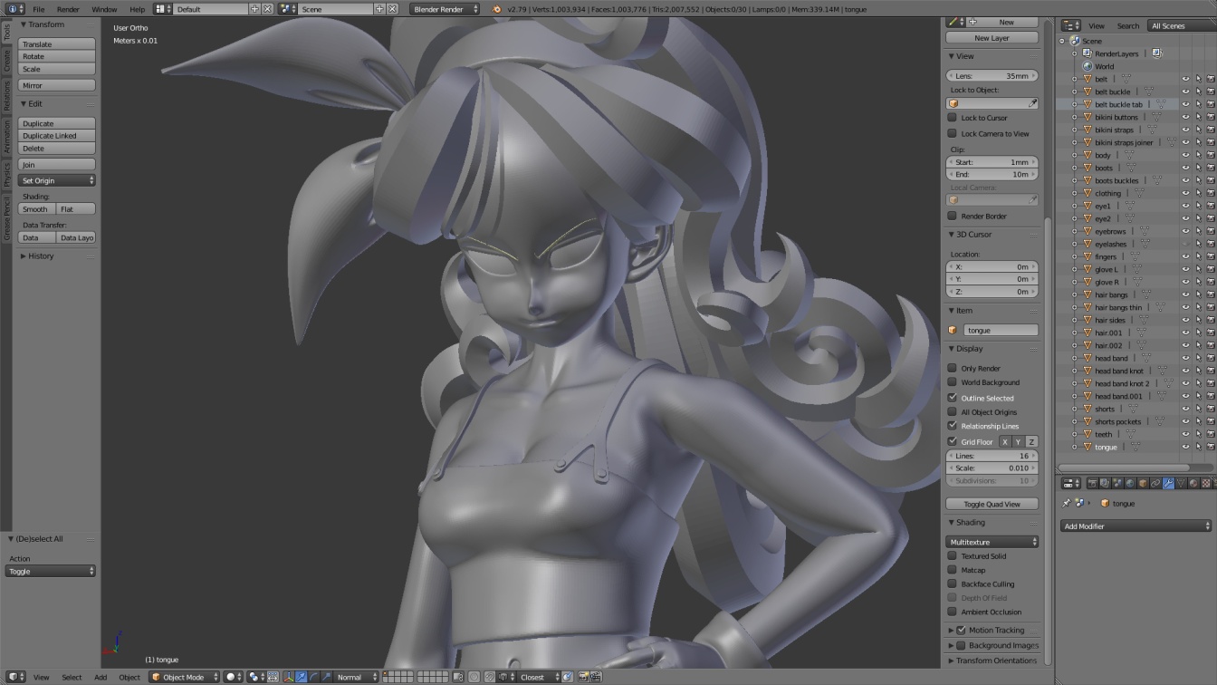This screenshot has height=685, width=1217.
Task: Click the Smooth shading button
Action: (37, 208)
